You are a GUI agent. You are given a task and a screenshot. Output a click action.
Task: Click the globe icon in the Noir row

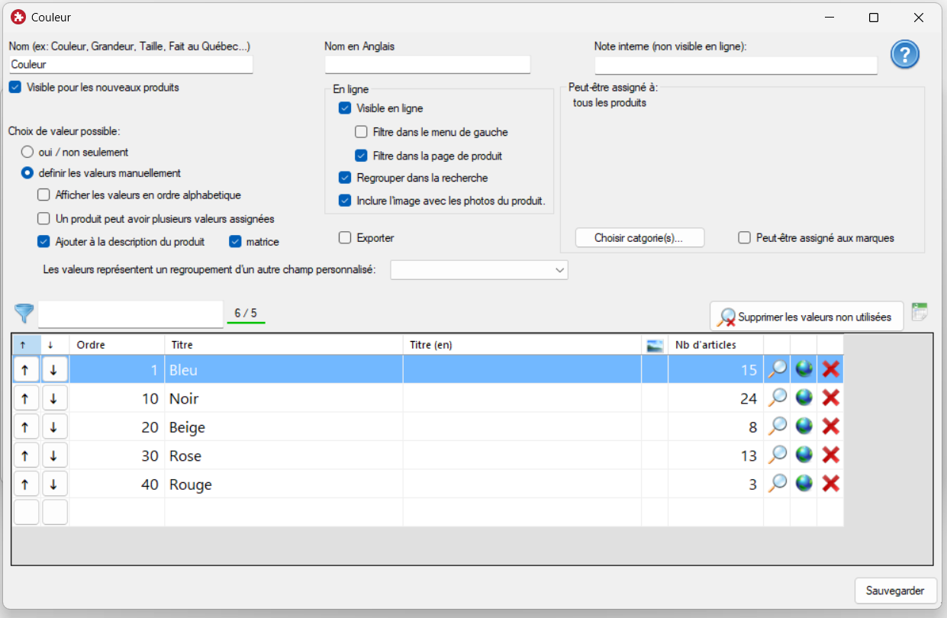[804, 398]
